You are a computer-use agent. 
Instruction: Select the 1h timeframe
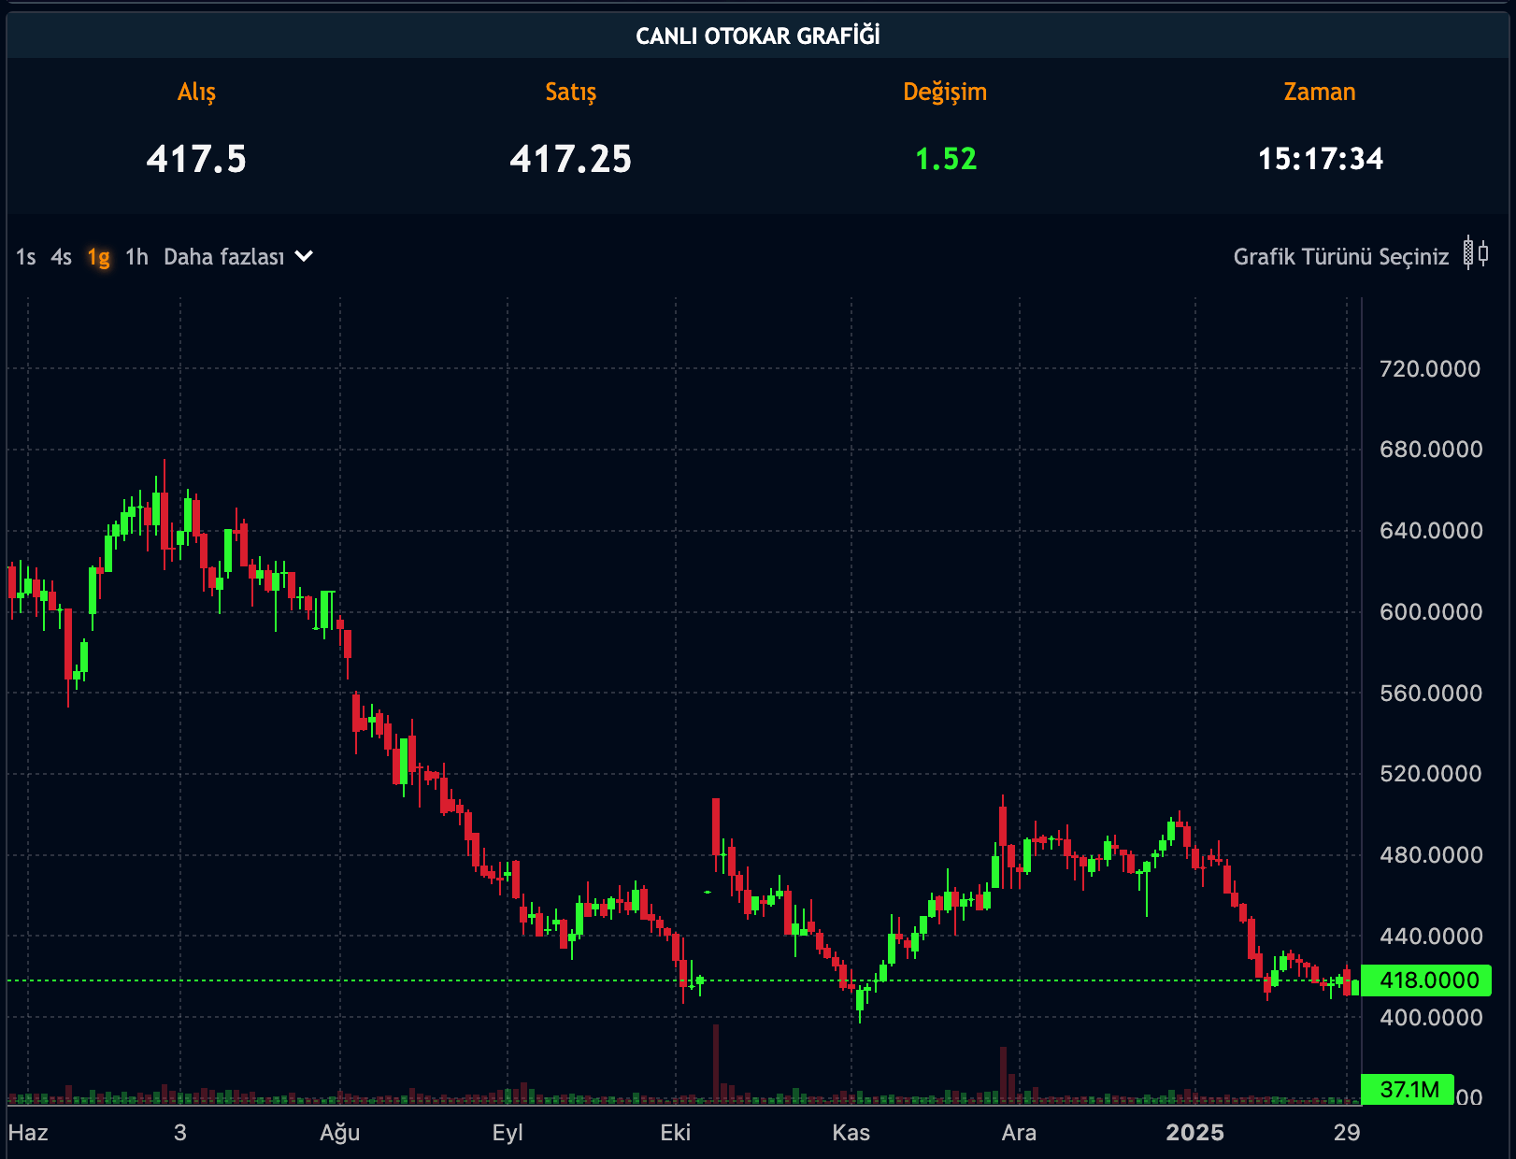pos(137,257)
